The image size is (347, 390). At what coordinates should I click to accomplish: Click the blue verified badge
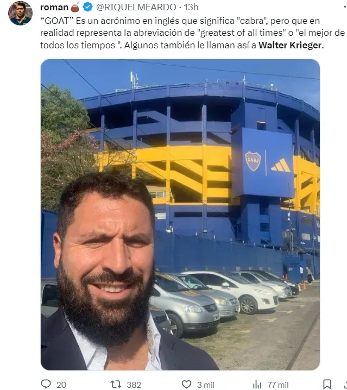tap(88, 7)
